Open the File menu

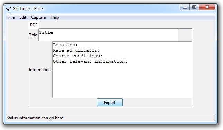pos(11,17)
